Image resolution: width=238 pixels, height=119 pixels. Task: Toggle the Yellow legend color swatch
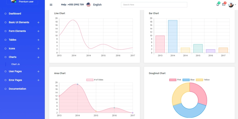coord(199,80)
